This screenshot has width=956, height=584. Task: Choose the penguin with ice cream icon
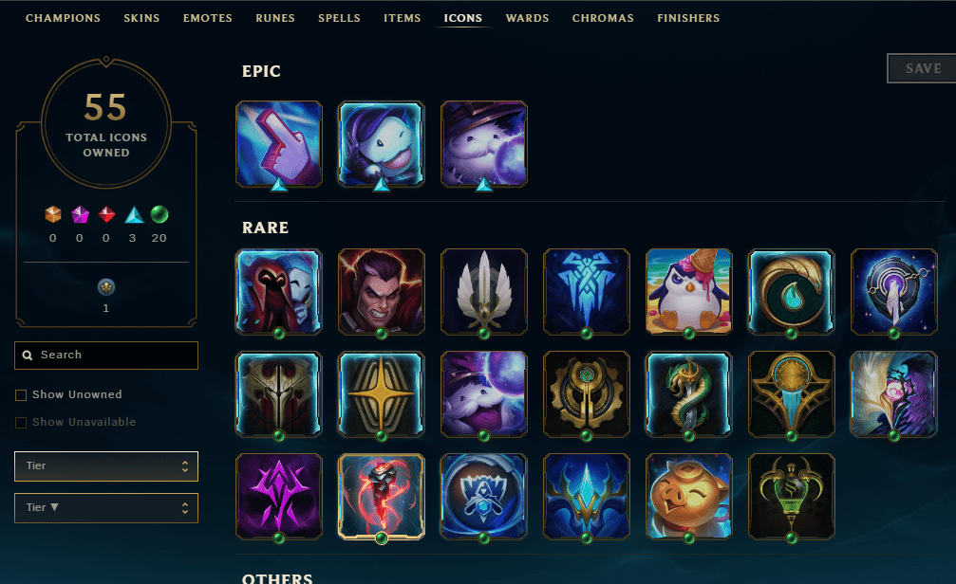pyautogui.click(x=688, y=291)
